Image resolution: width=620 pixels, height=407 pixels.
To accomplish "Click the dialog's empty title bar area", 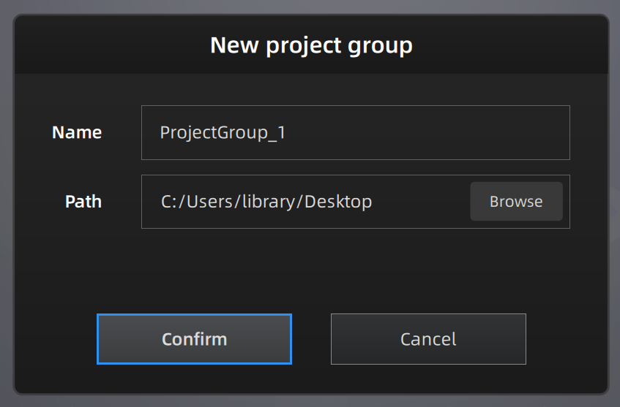I will point(512,45).
